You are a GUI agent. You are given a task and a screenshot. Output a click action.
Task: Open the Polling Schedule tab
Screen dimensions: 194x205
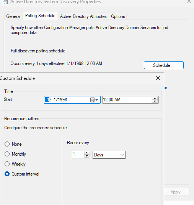[40, 16]
